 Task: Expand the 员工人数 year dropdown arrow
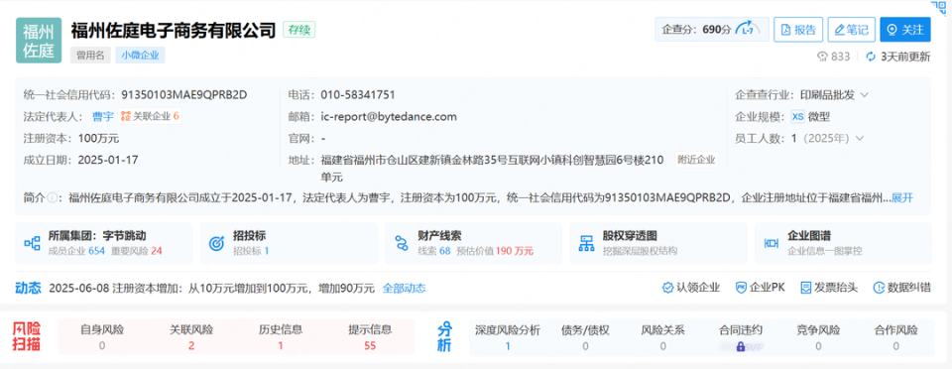(x=859, y=139)
